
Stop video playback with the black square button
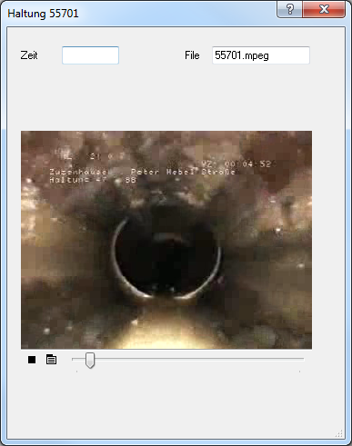click(x=32, y=360)
